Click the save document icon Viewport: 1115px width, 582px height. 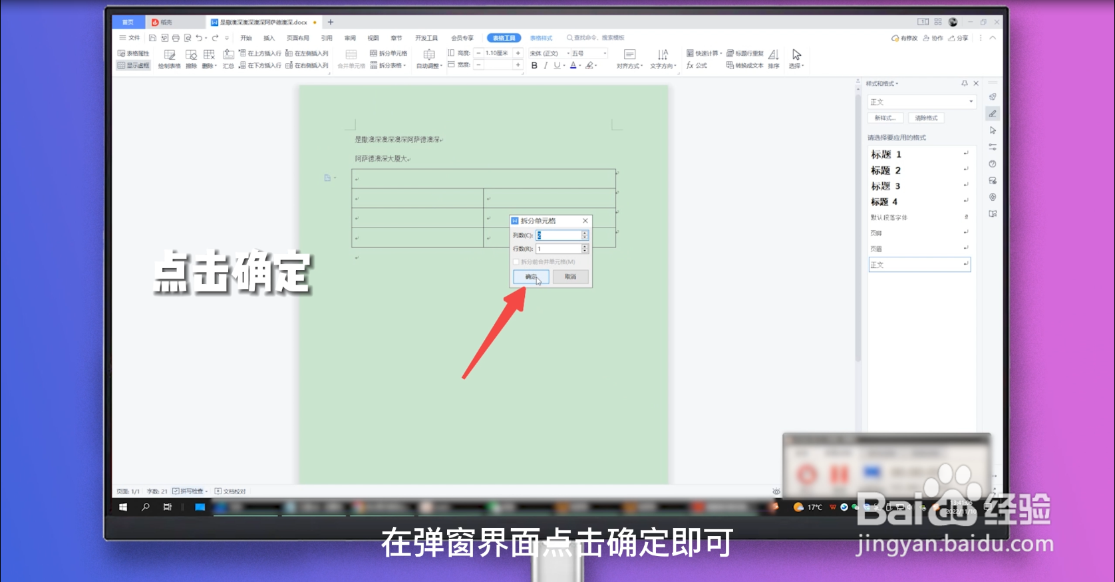[x=152, y=38]
